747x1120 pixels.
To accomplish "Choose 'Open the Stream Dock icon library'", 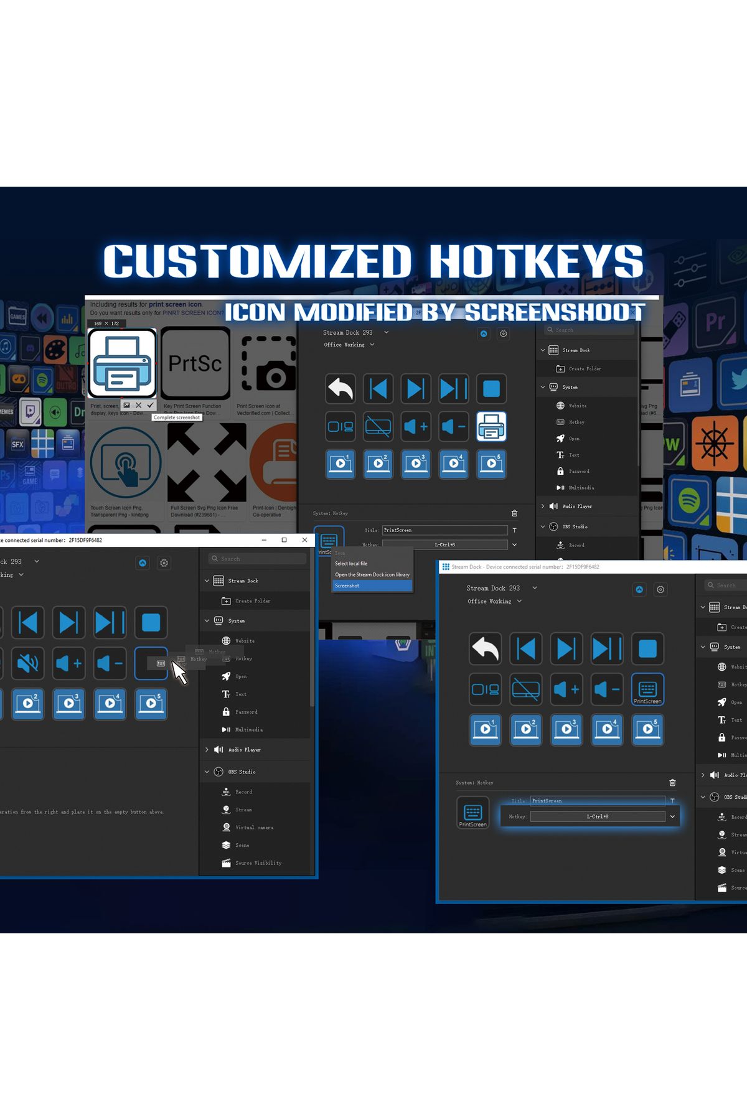I will (x=372, y=574).
